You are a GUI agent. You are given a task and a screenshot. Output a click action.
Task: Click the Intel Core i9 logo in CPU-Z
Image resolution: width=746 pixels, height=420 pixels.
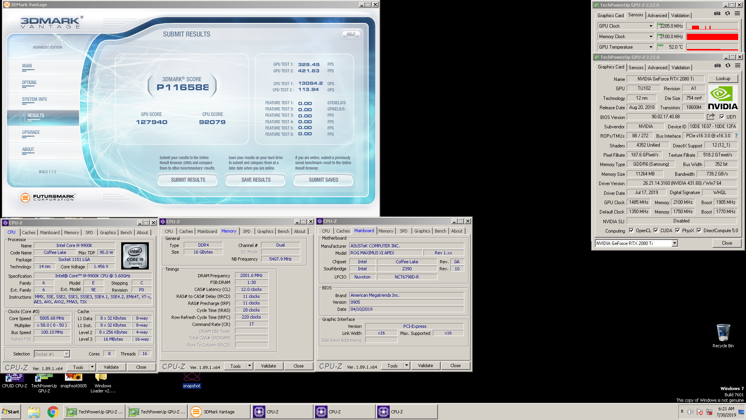(x=135, y=255)
